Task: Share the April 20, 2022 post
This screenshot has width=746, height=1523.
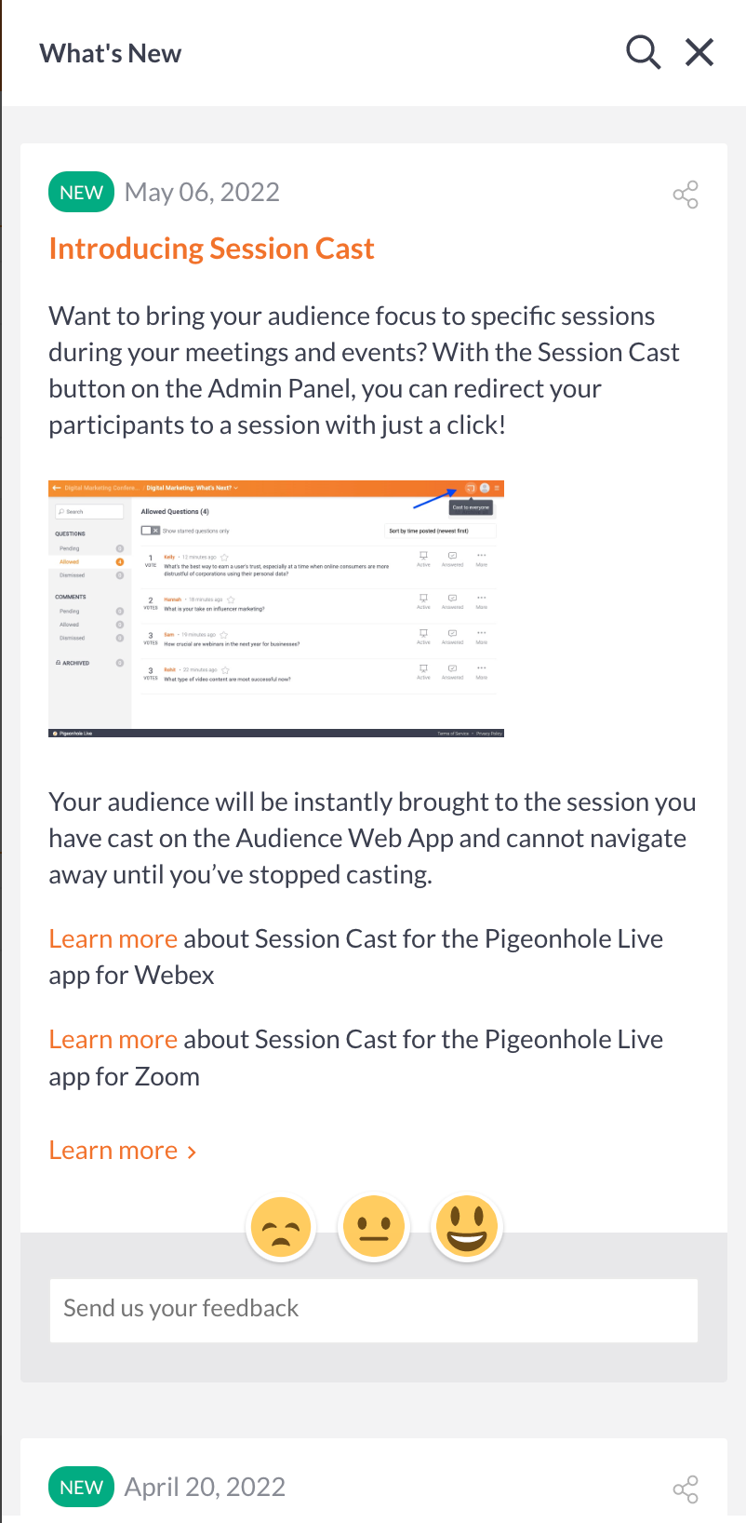Action: [686, 1489]
